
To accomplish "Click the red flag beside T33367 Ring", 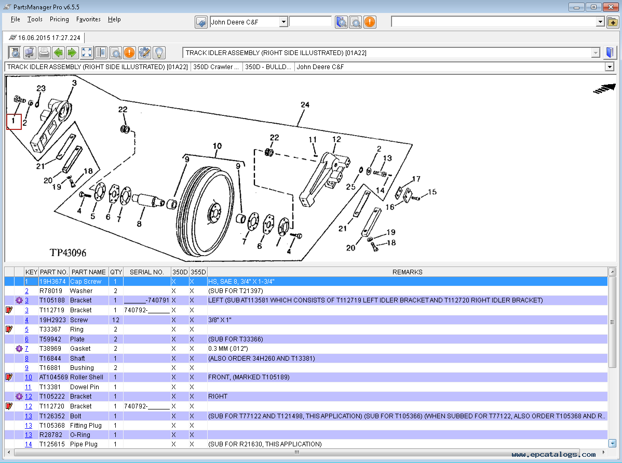I will pyautogui.click(x=8, y=329).
